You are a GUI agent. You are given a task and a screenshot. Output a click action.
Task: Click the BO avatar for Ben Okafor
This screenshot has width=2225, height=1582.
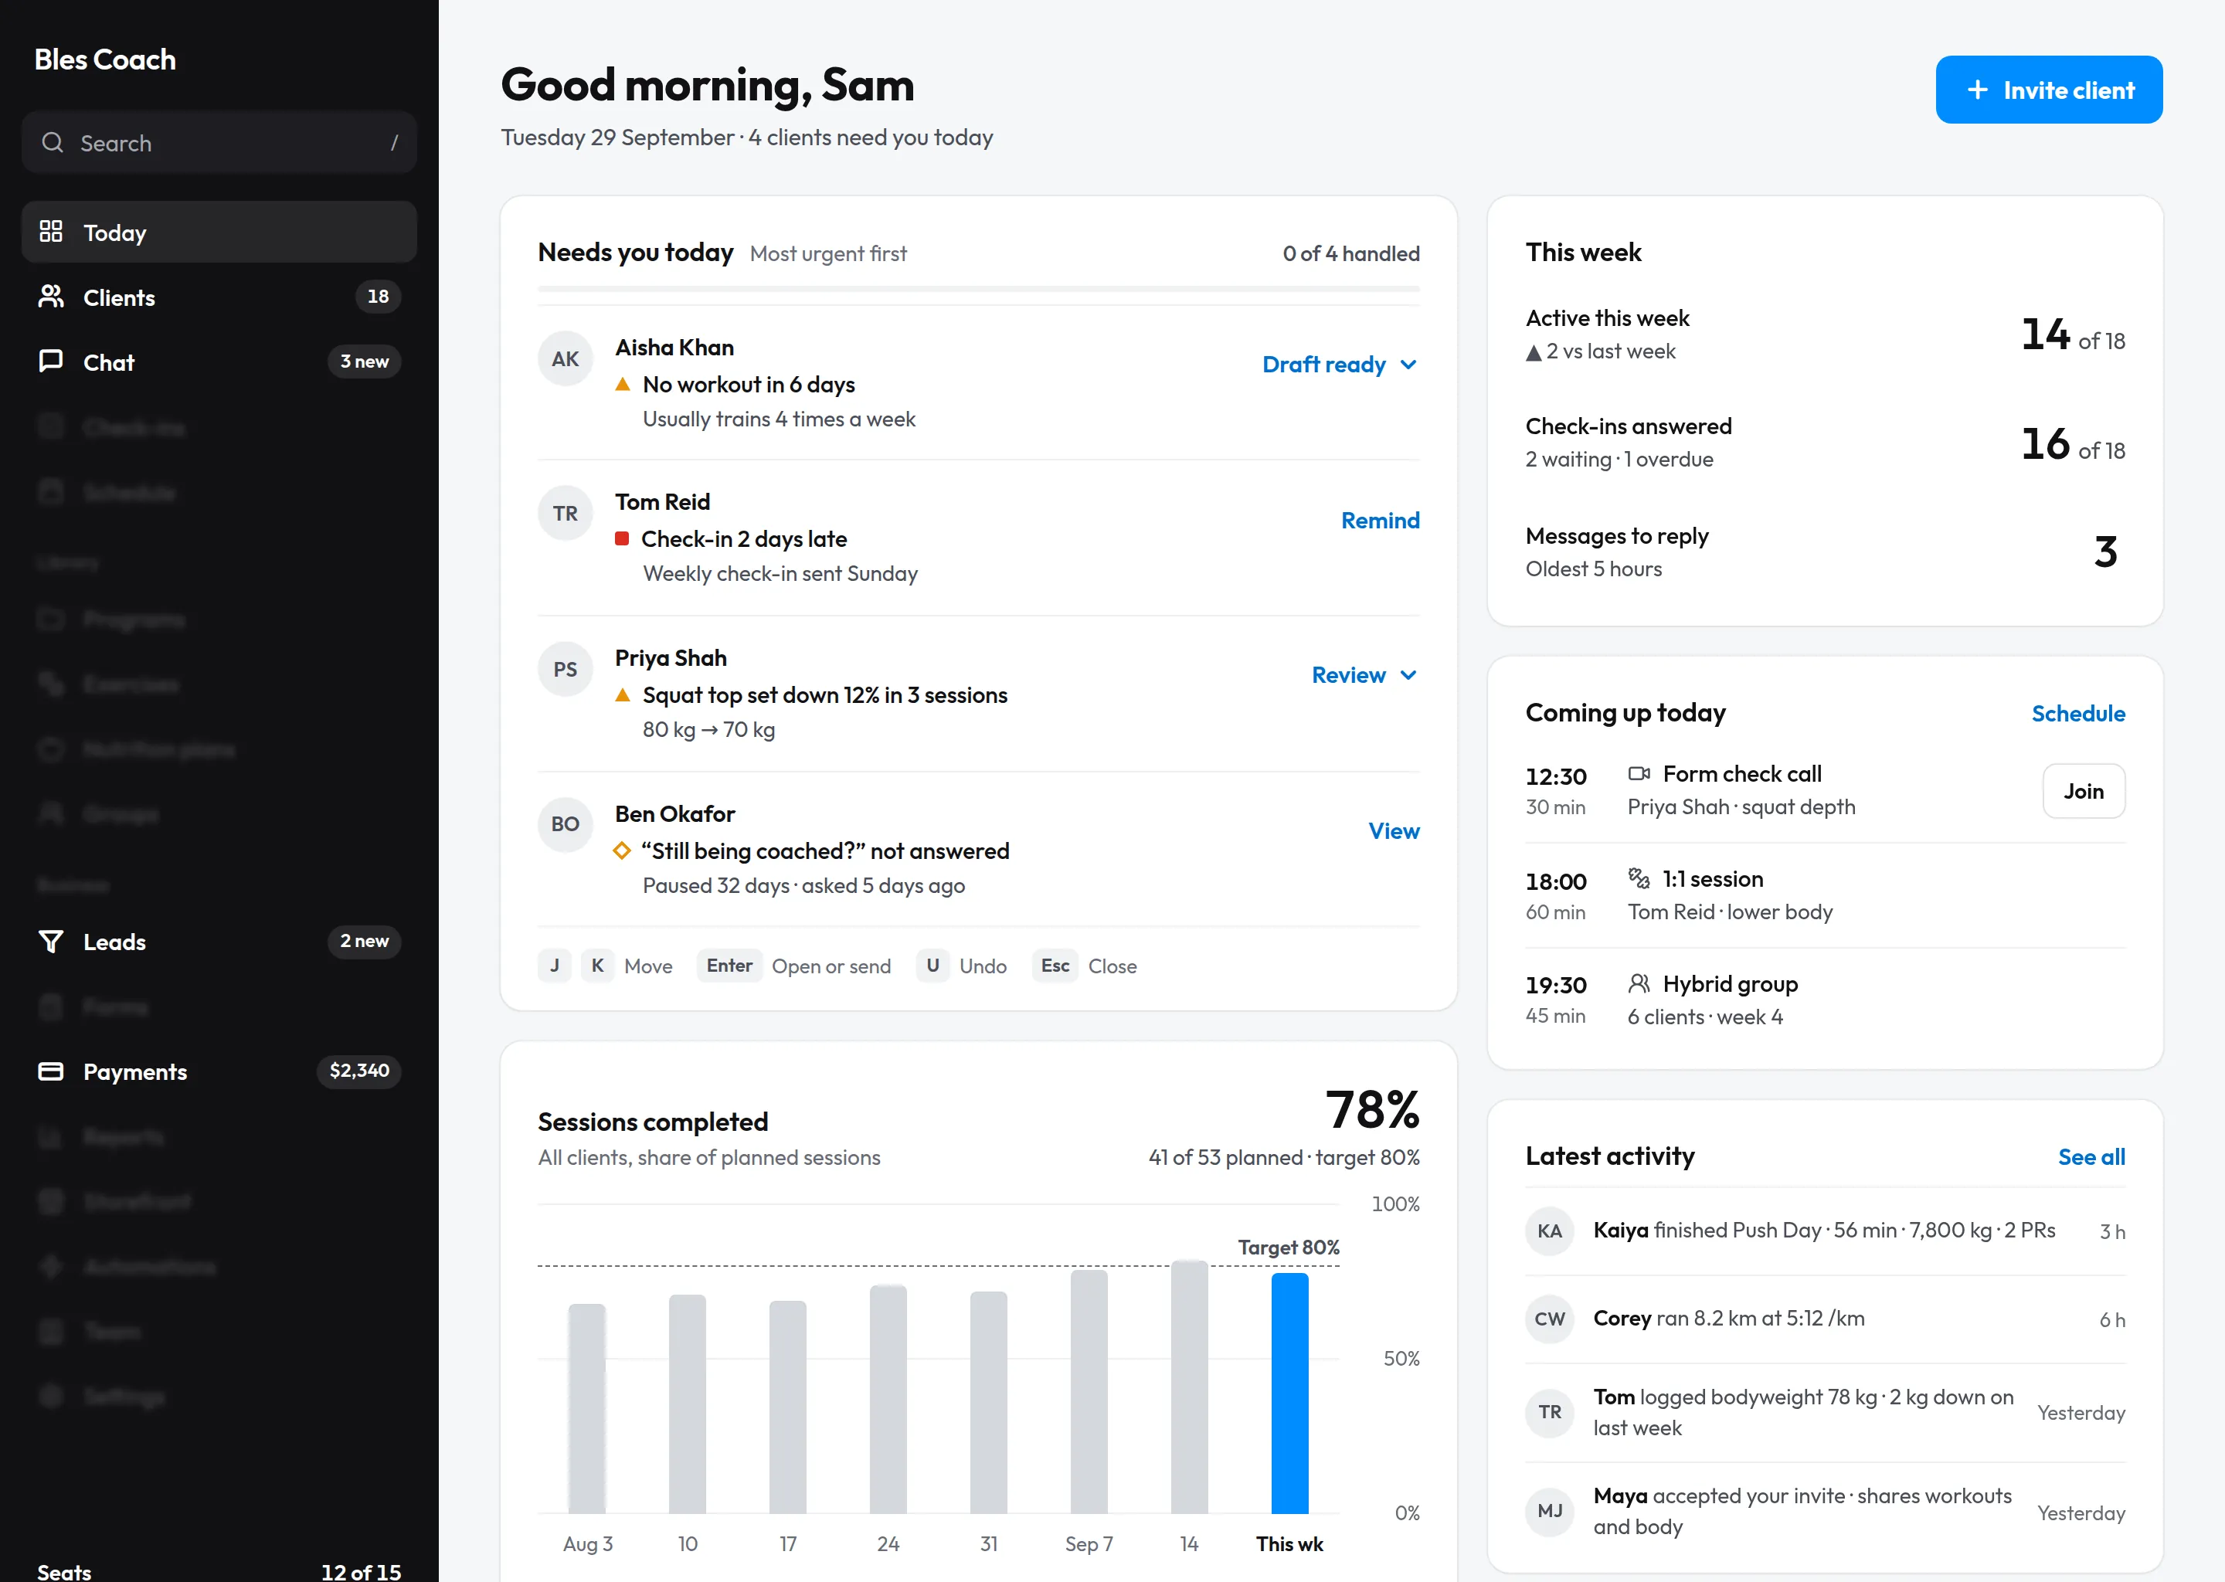pos(565,824)
